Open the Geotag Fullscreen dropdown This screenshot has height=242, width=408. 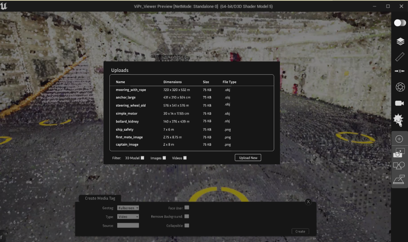click(x=128, y=208)
